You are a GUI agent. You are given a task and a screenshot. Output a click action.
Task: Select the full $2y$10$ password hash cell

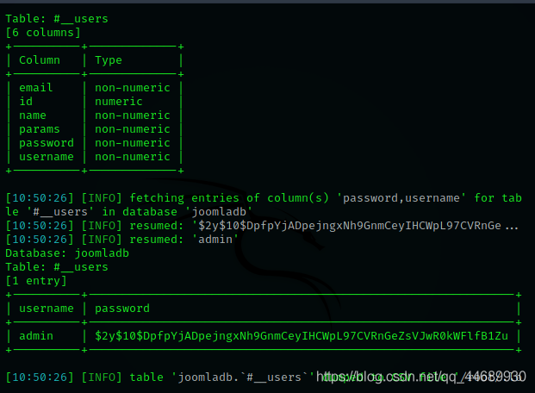click(302, 336)
